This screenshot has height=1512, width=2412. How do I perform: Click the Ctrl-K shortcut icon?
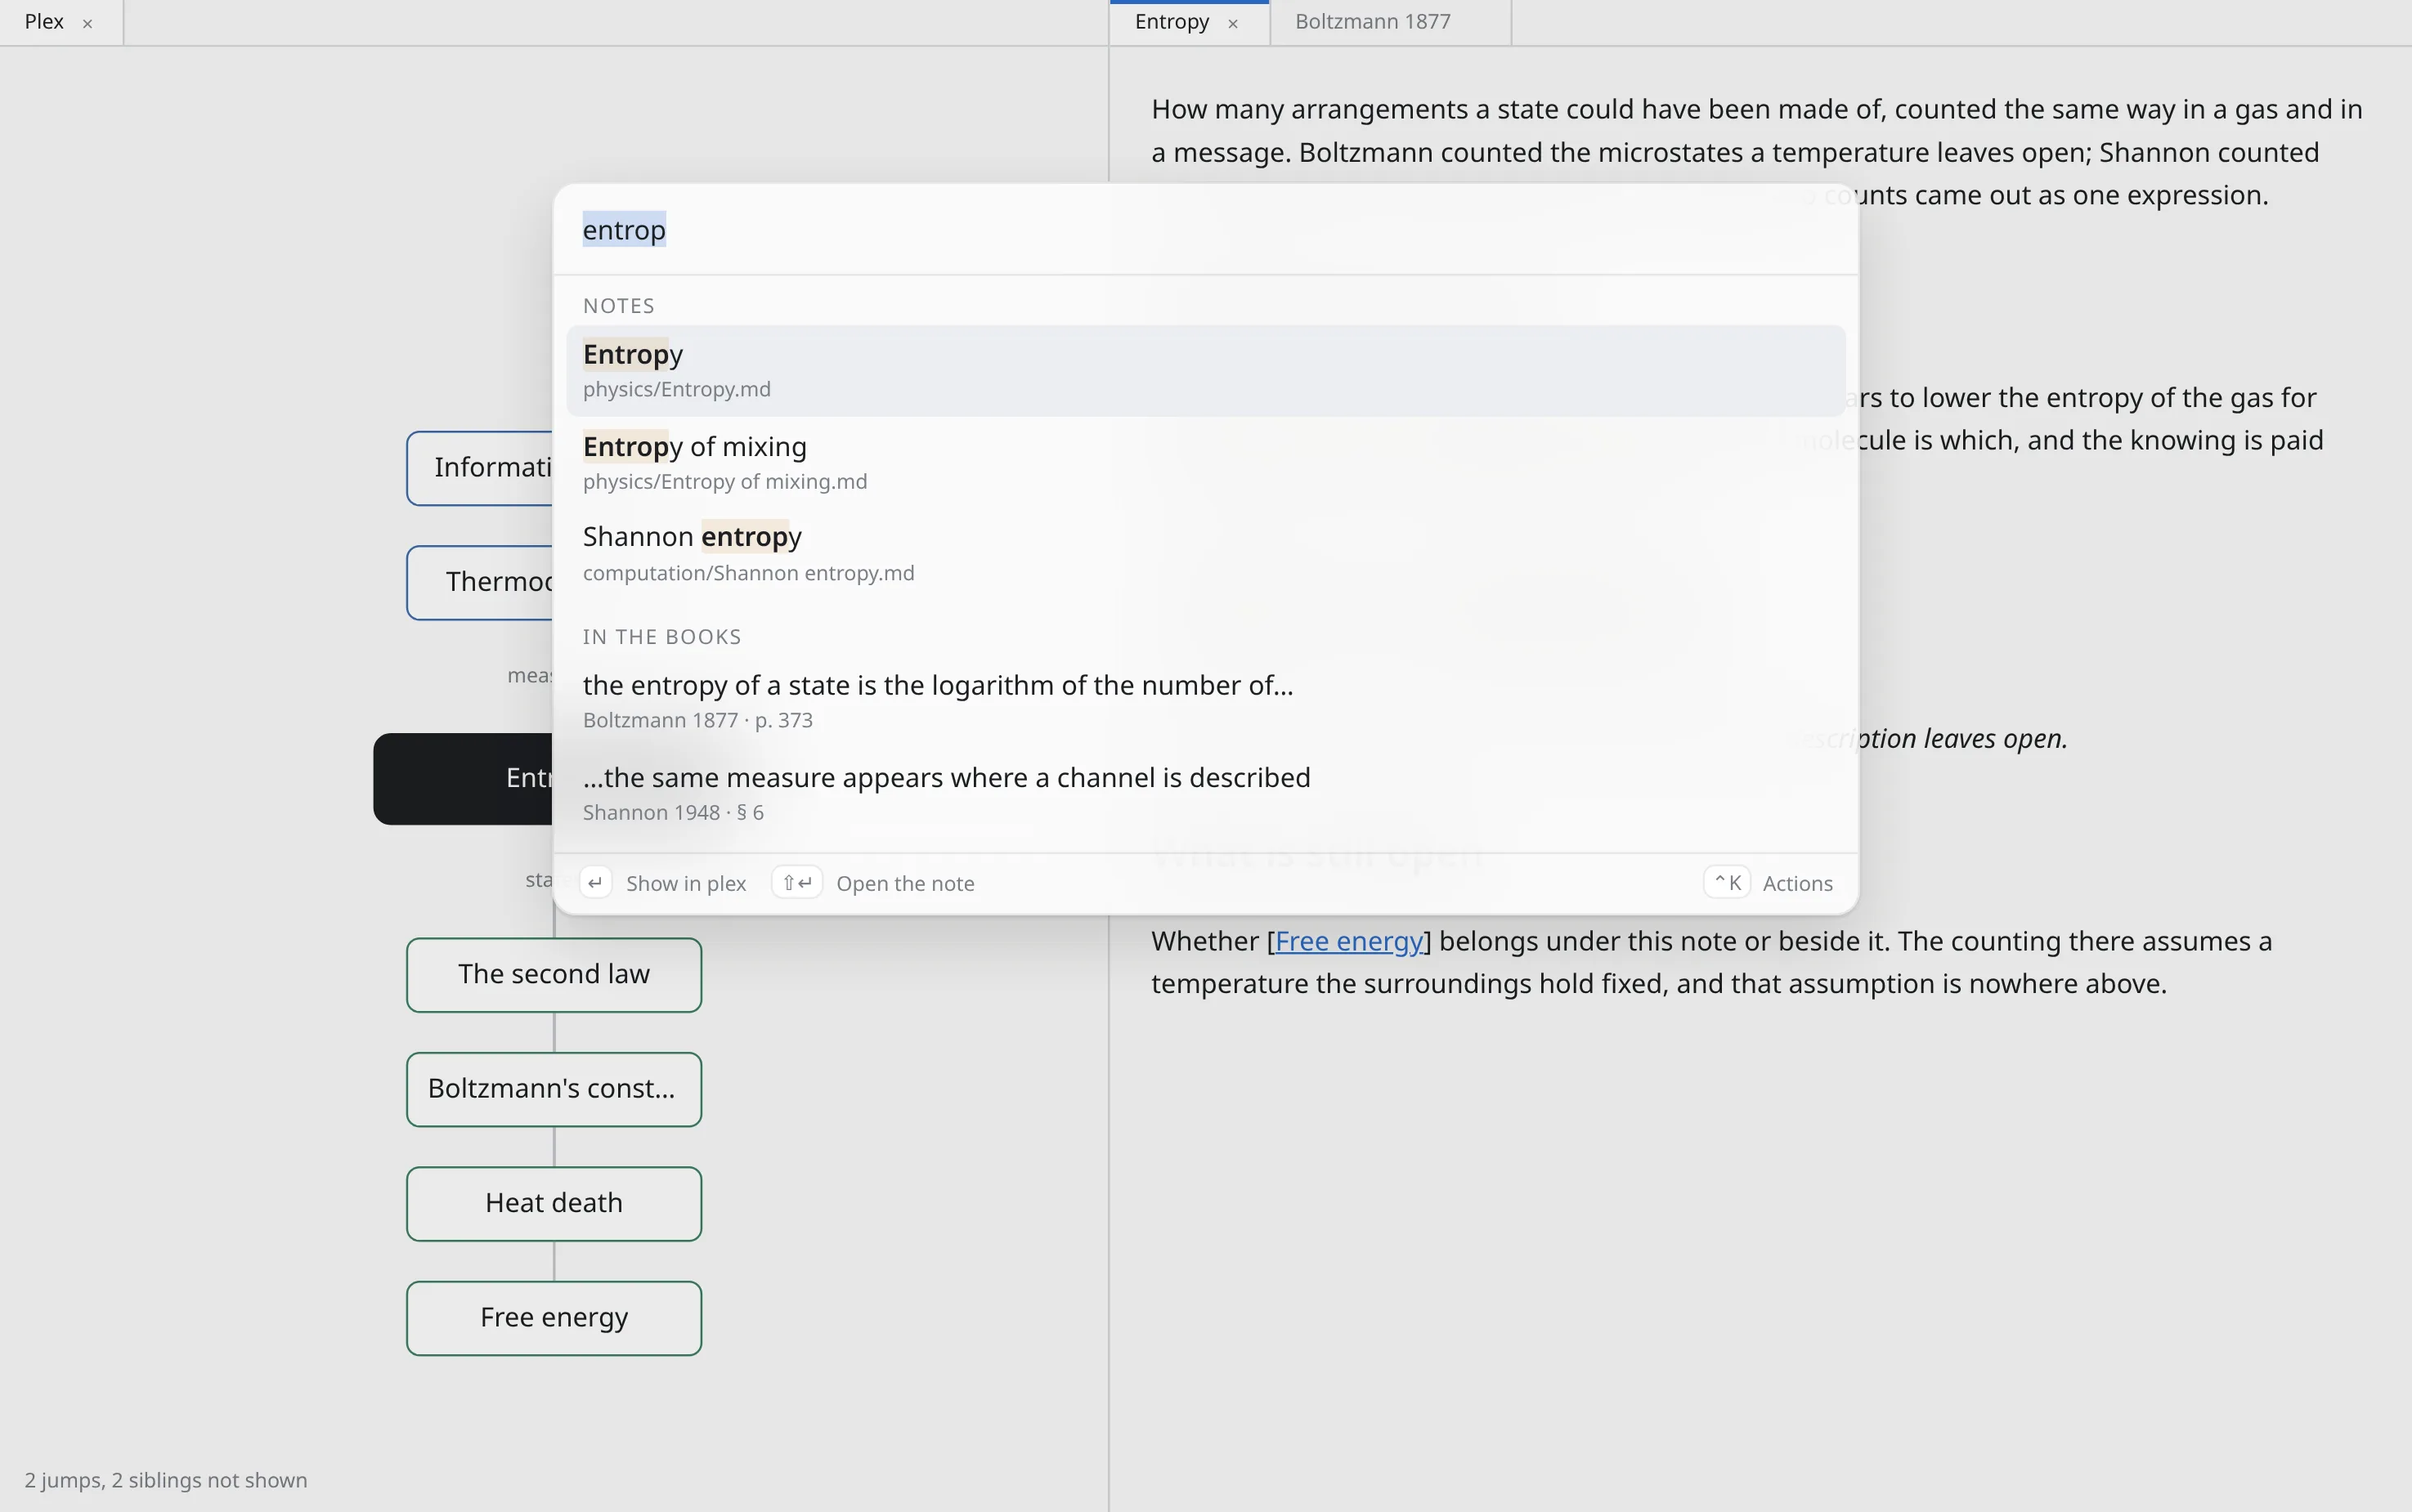[1727, 883]
